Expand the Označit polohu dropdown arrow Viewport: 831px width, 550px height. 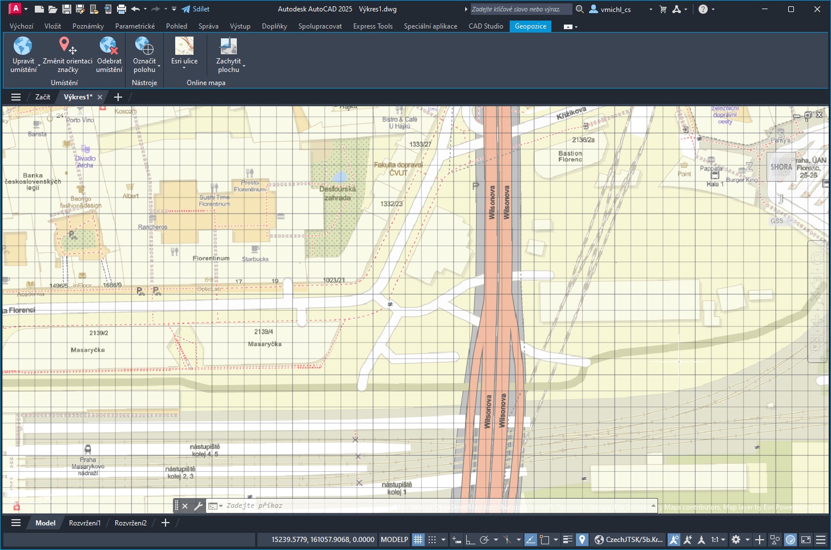click(x=159, y=67)
